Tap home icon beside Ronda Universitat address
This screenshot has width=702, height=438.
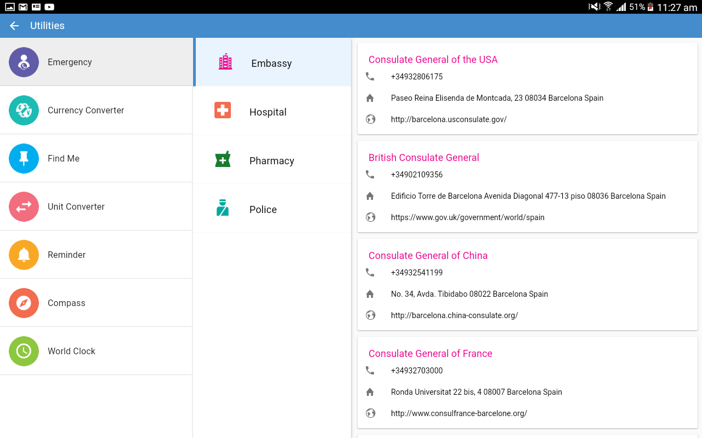point(370,392)
